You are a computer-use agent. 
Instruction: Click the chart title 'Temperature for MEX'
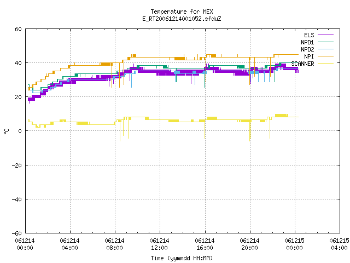pyautogui.click(x=182, y=12)
